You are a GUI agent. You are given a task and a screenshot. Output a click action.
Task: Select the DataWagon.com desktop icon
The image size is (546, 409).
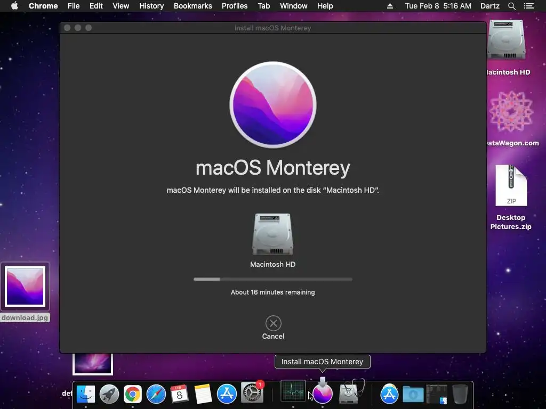pyautogui.click(x=511, y=111)
